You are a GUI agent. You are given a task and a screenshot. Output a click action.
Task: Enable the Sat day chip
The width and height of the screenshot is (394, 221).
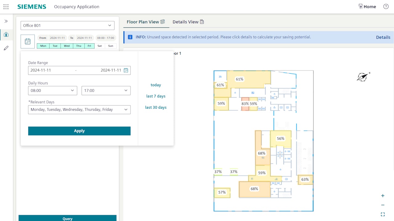[x=99, y=46]
